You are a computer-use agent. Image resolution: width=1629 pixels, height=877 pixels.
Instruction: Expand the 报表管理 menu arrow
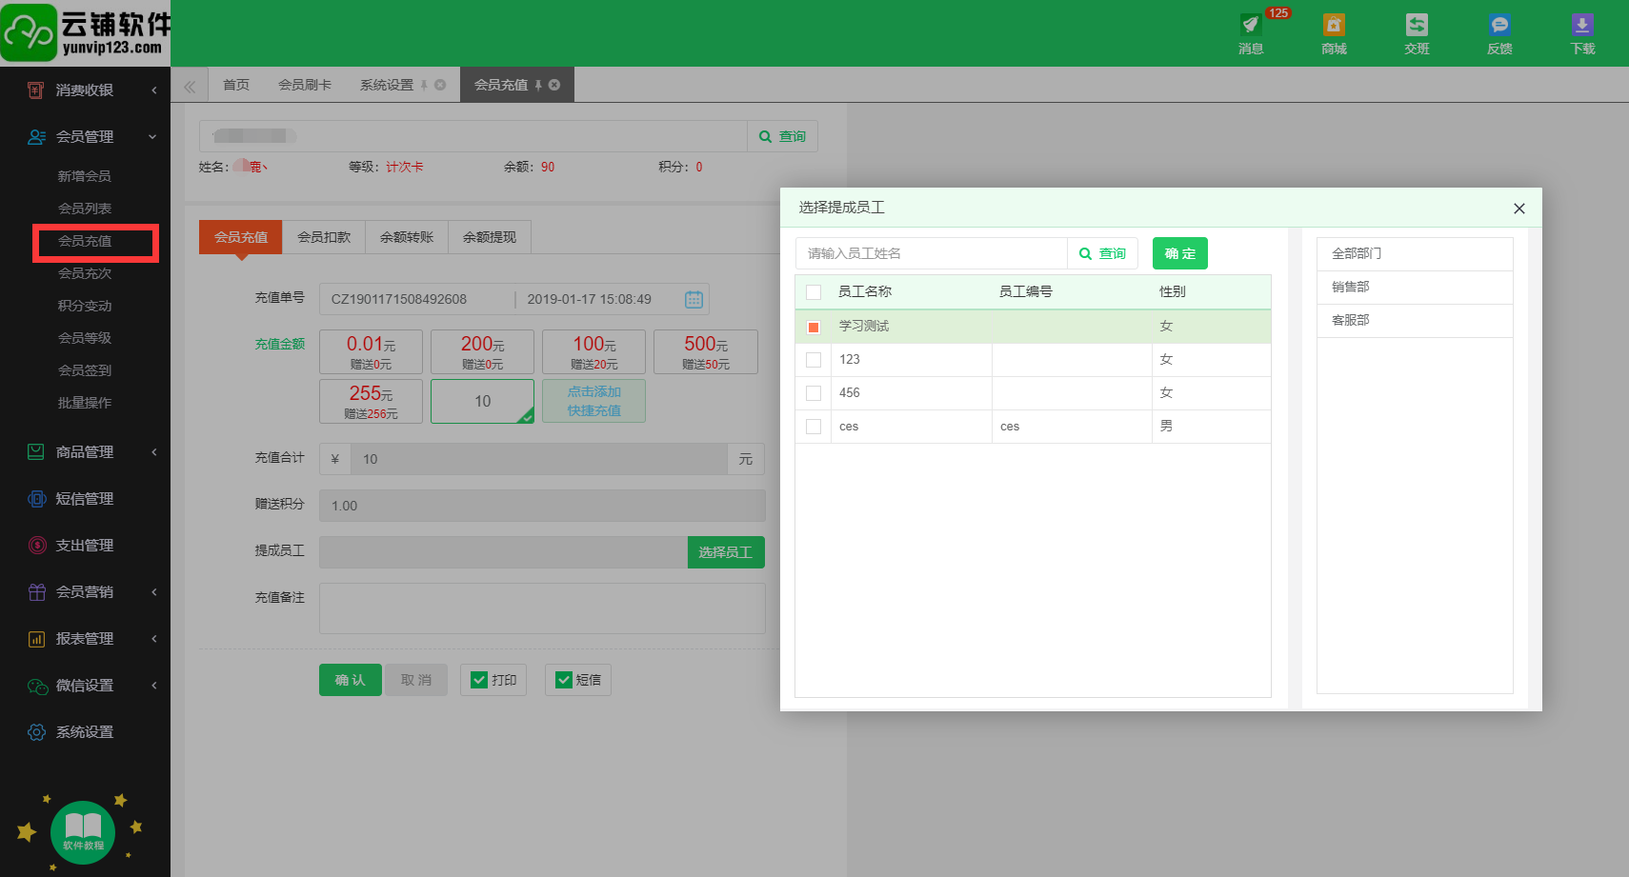tap(154, 639)
